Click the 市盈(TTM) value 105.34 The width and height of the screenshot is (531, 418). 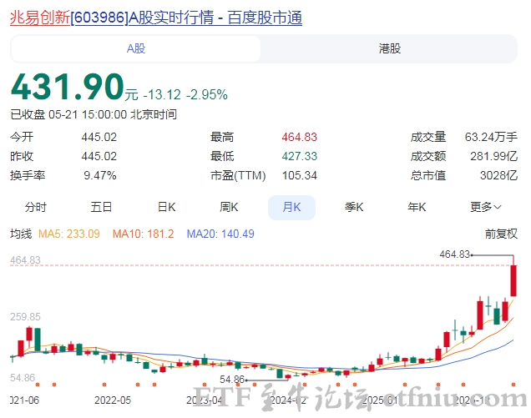click(x=300, y=176)
